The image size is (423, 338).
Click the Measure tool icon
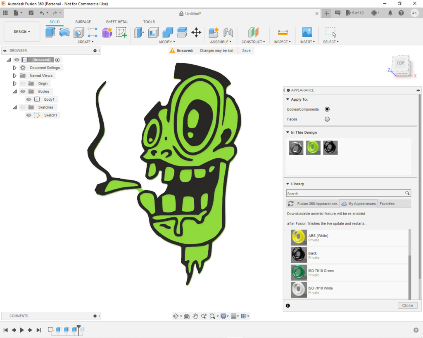coord(283,32)
